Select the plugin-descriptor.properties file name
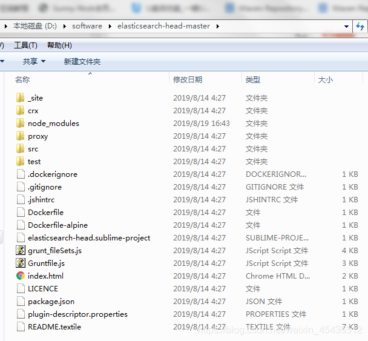Screen dimensions: 368x341 pyautogui.click(x=77, y=314)
